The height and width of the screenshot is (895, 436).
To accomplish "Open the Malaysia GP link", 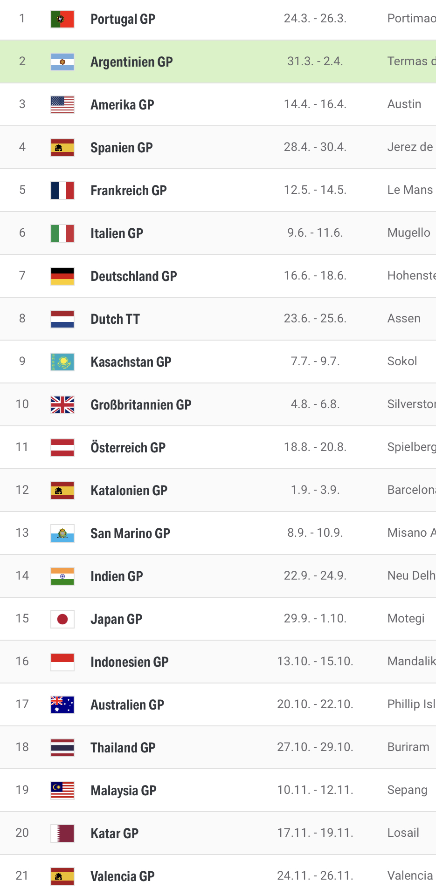I will [124, 791].
